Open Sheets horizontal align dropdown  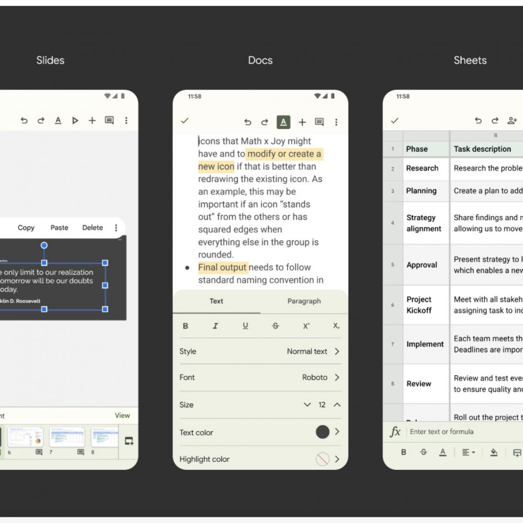[468, 452]
